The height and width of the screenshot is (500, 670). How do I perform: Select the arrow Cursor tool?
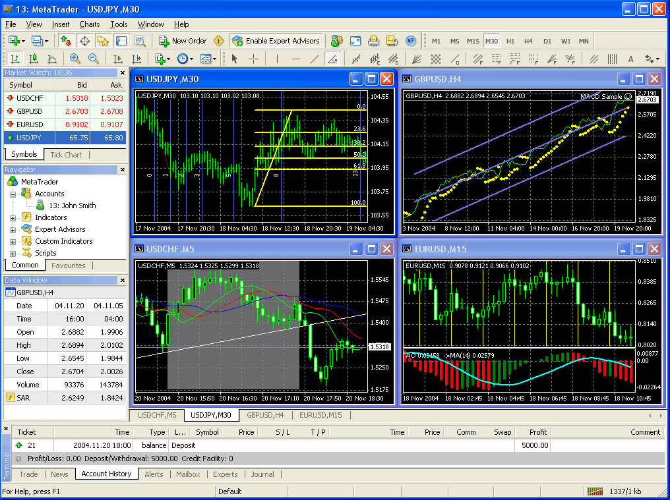coord(234,59)
